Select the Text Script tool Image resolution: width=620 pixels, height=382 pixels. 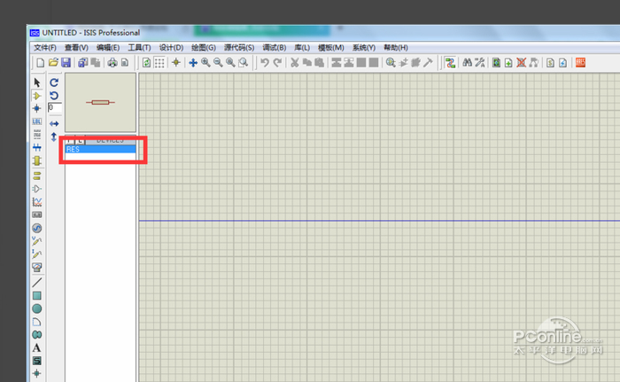click(37, 134)
